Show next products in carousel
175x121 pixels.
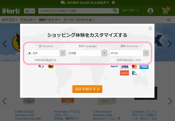tap(170, 101)
